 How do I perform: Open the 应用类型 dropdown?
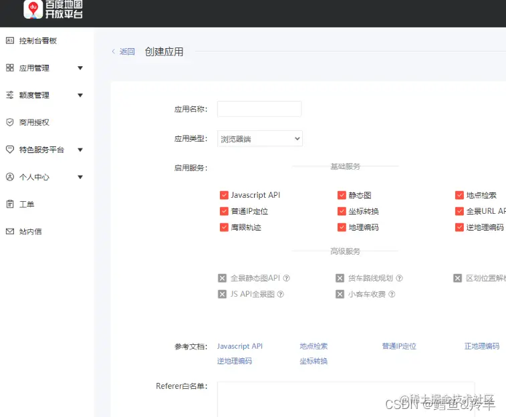point(260,139)
